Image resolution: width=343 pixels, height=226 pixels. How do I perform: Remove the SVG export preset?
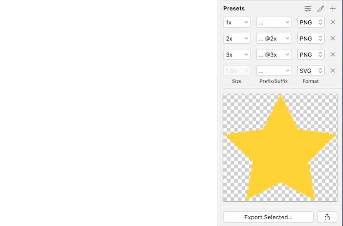pos(333,71)
